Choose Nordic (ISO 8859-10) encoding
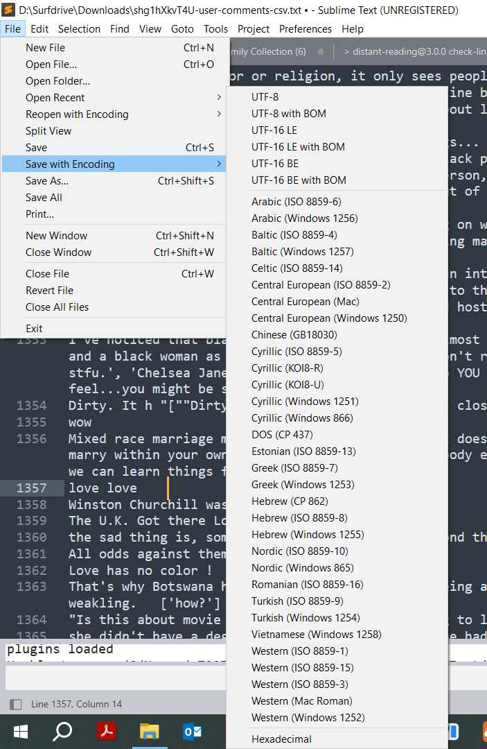The image size is (487, 749). (337, 551)
